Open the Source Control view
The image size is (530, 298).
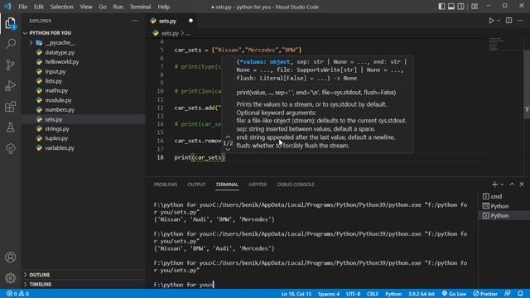tap(10, 65)
